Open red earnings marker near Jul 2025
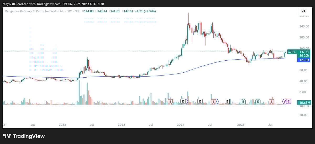This screenshot has width=315, height=144. click(x=272, y=101)
